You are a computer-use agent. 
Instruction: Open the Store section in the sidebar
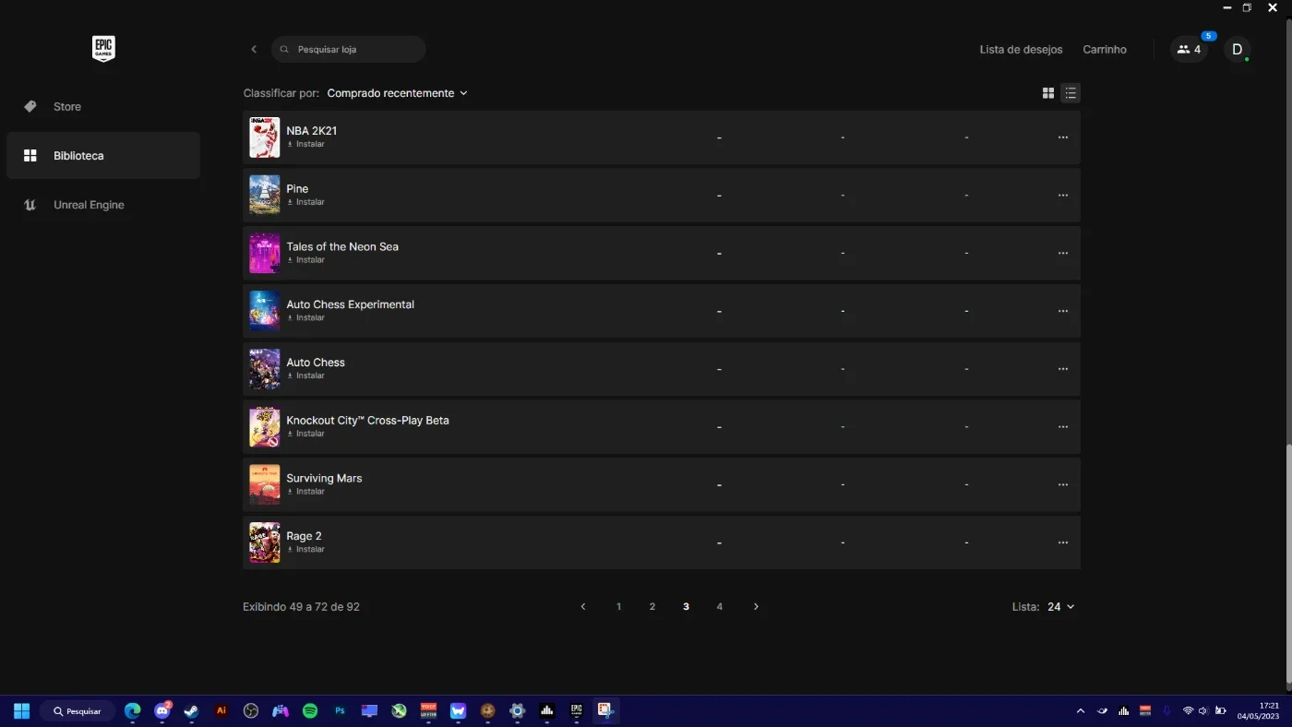point(103,106)
